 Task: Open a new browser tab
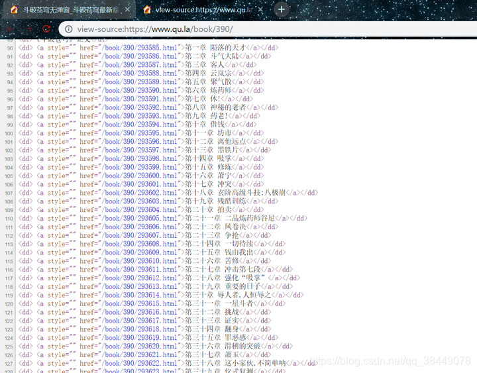(282, 9)
